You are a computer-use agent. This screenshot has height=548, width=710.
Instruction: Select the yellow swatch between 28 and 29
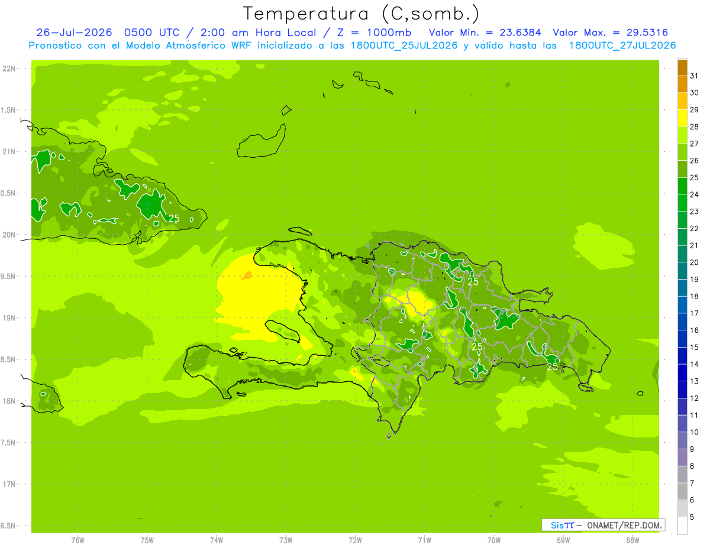682,118
